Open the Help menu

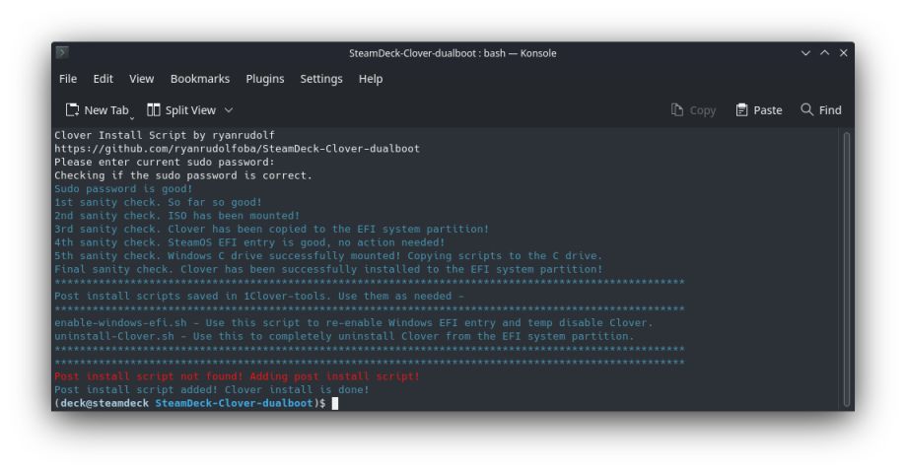[x=371, y=79]
